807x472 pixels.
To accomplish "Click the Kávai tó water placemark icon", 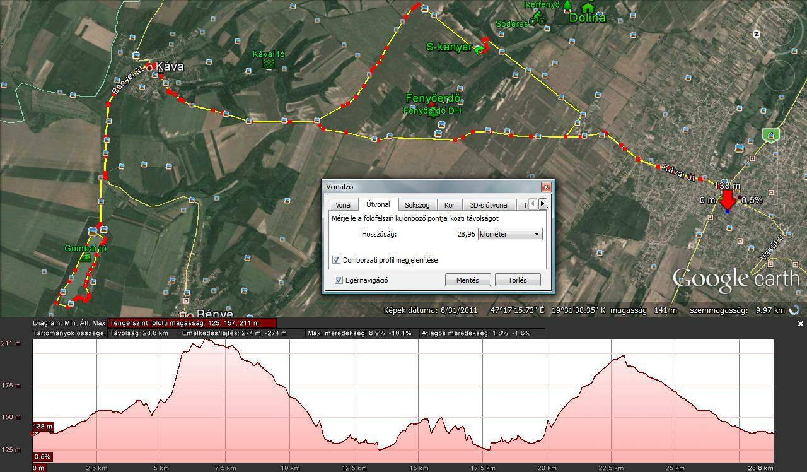I will pos(269,64).
